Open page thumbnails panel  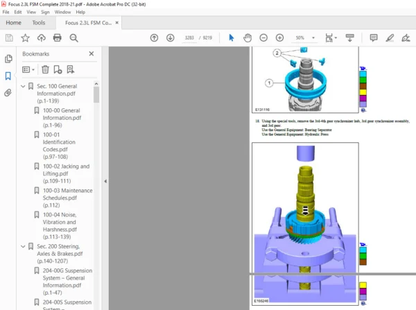tap(8, 59)
